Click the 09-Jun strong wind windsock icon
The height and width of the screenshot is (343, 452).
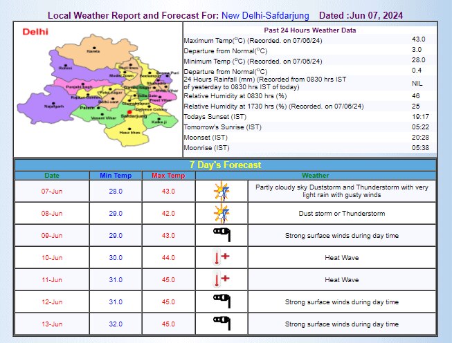(222, 235)
